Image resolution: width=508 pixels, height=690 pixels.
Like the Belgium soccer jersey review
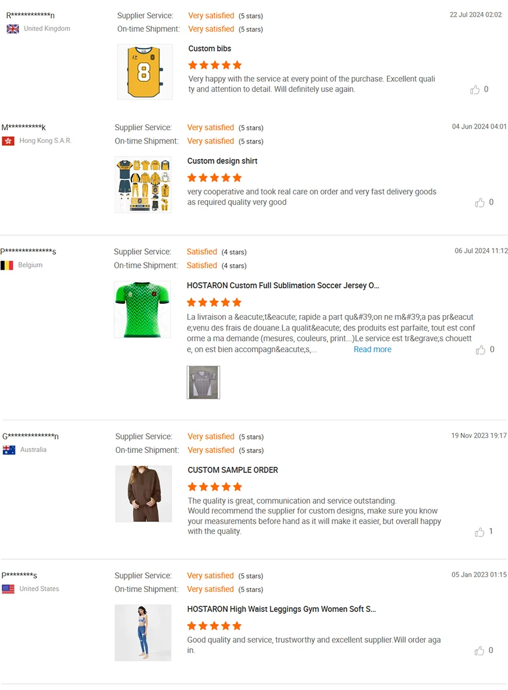481,350
